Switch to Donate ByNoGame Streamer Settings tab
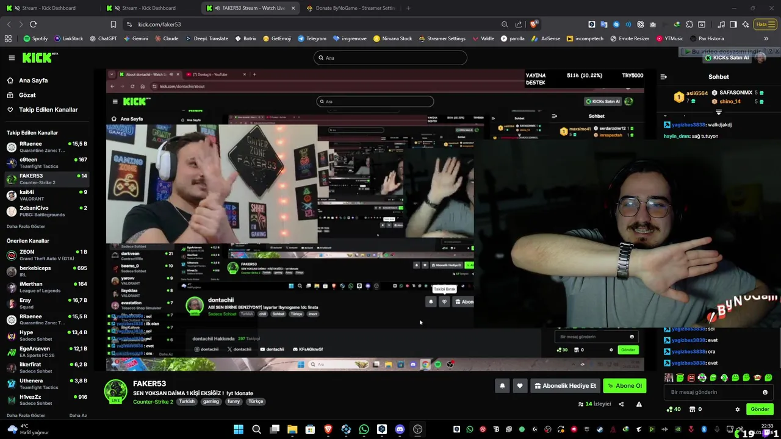This screenshot has width=781, height=439. tap(351, 8)
